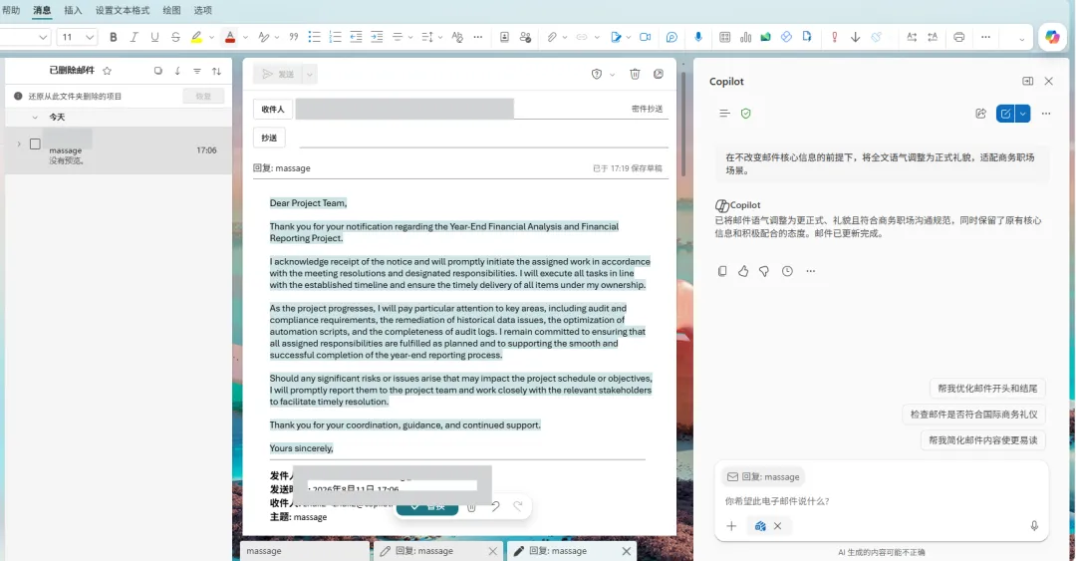The image size is (1076, 561).
Task: Open the font size 11 dropdown
Action: click(x=77, y=37)
